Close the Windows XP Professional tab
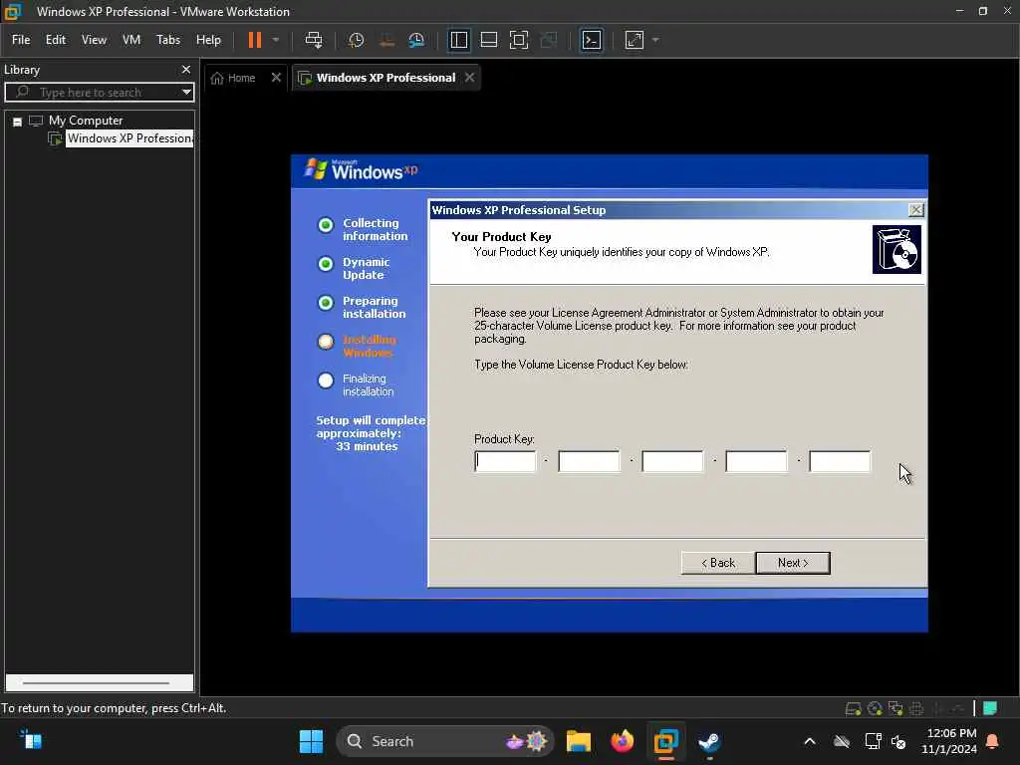This screenshot has height=765, width=1020. point(470,78)
